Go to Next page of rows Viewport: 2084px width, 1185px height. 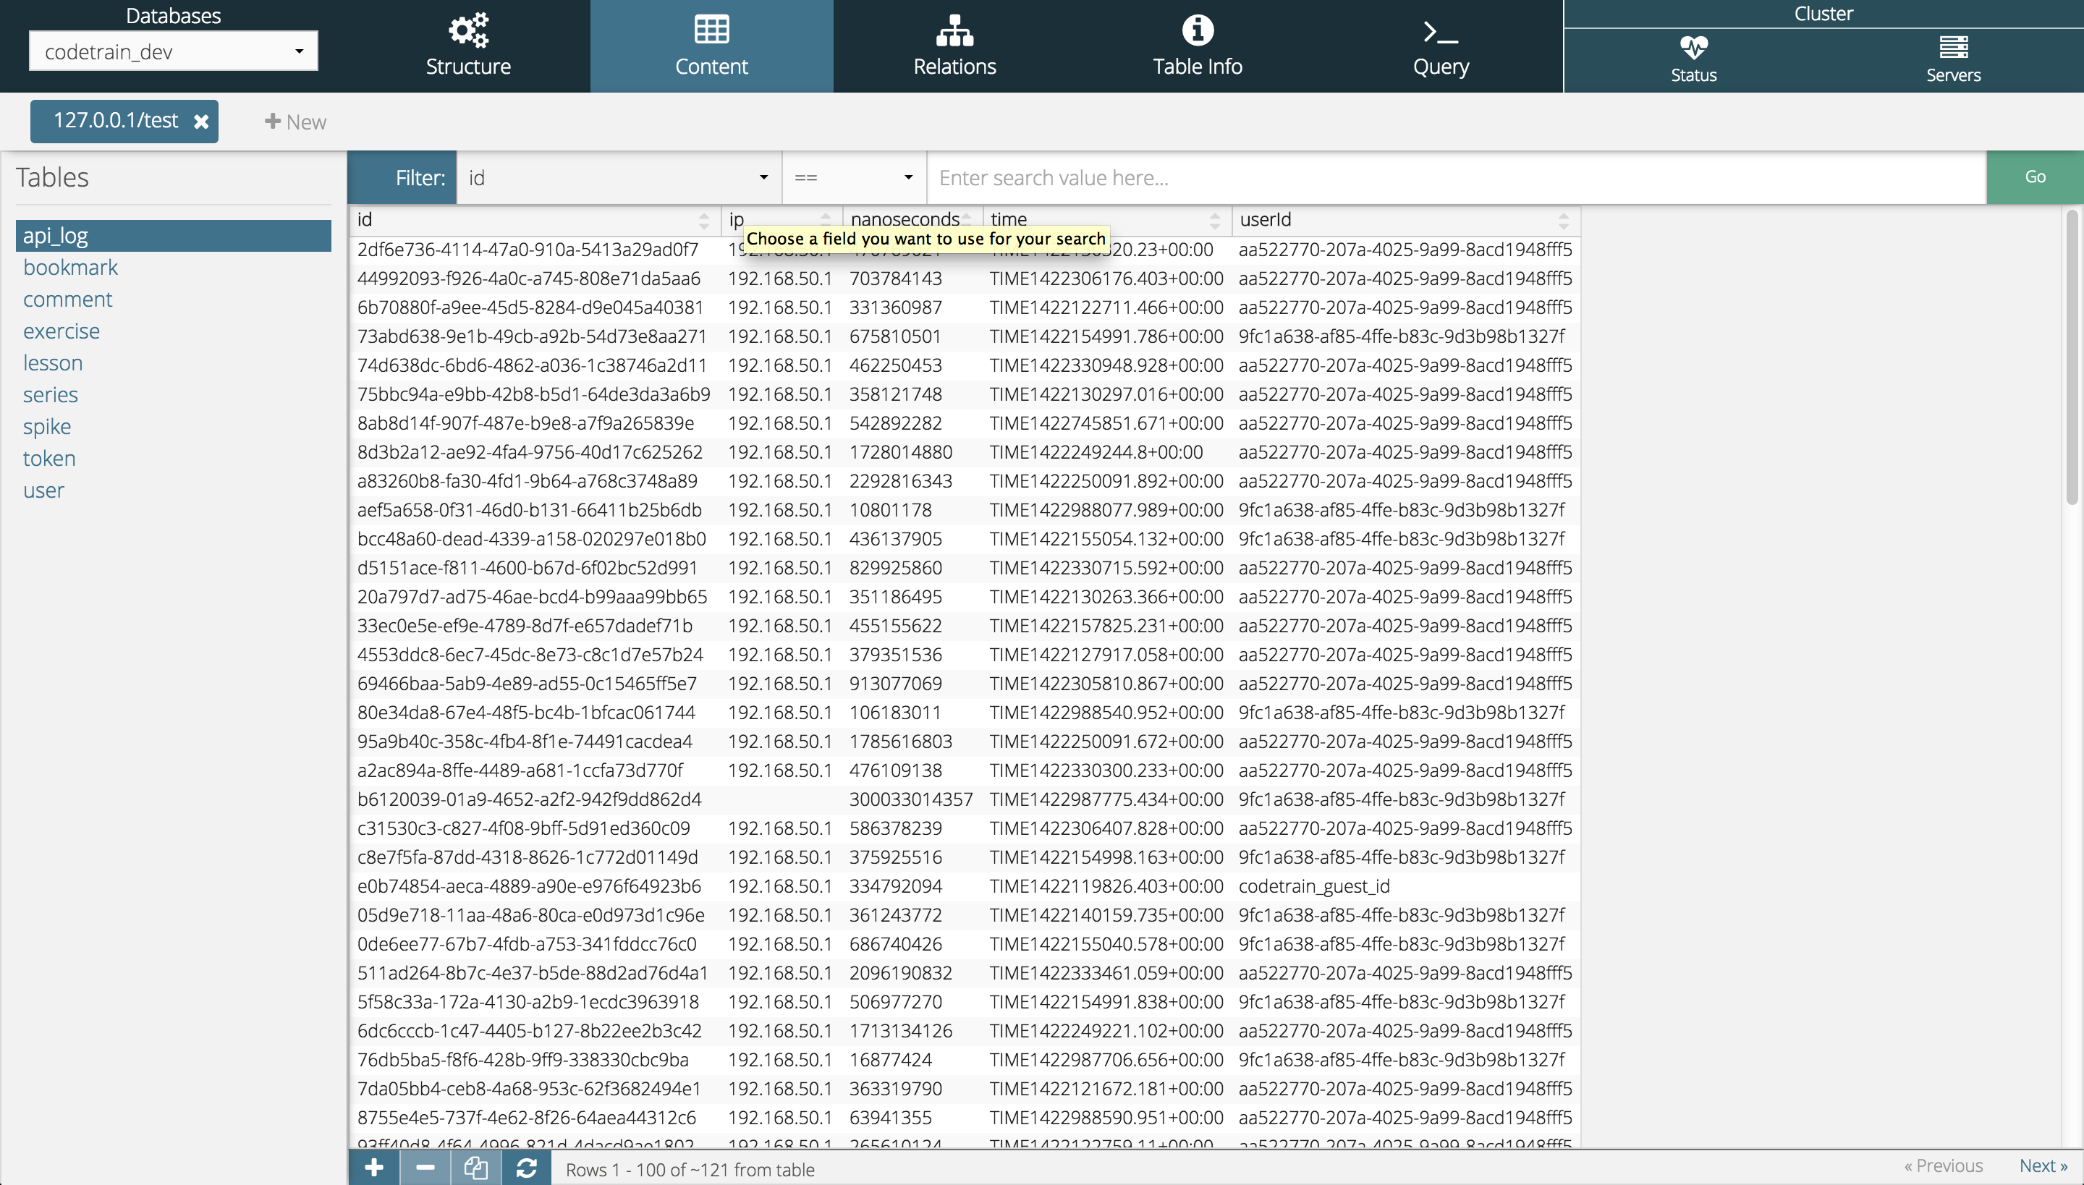[x=2043, y=1165]
